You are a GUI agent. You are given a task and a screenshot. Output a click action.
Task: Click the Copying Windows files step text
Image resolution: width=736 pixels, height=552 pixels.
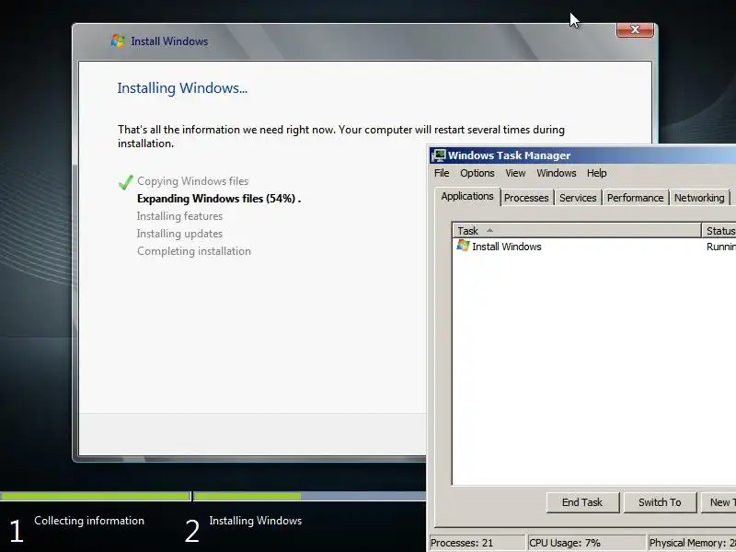coord(193,181)
